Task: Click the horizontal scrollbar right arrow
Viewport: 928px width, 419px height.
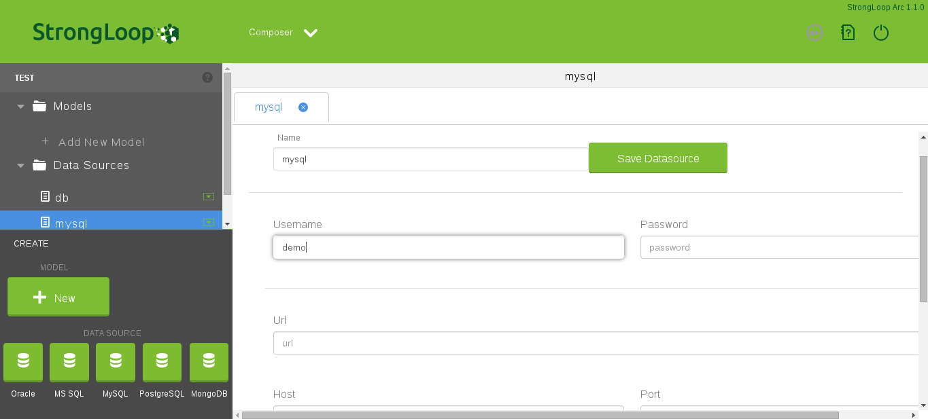Action: point(914,415)
